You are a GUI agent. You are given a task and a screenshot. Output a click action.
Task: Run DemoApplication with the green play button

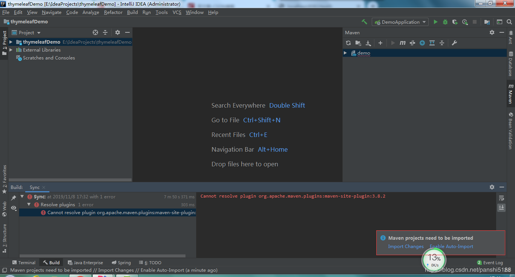coord(435,22)
